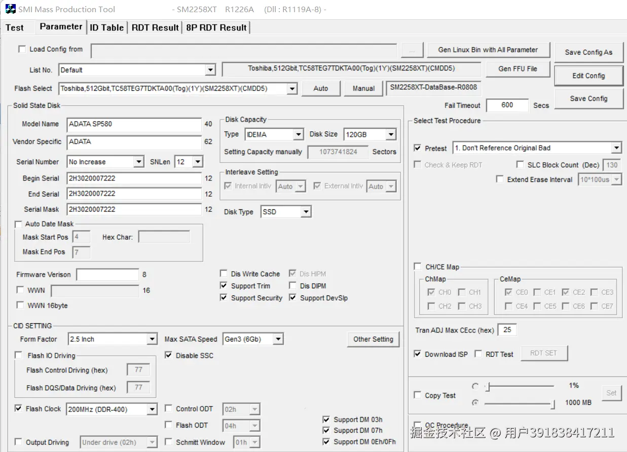This screenshot has width=627, height=452.
Task: Open the List No. Default dropdown
Action: (x=137, y=70)
